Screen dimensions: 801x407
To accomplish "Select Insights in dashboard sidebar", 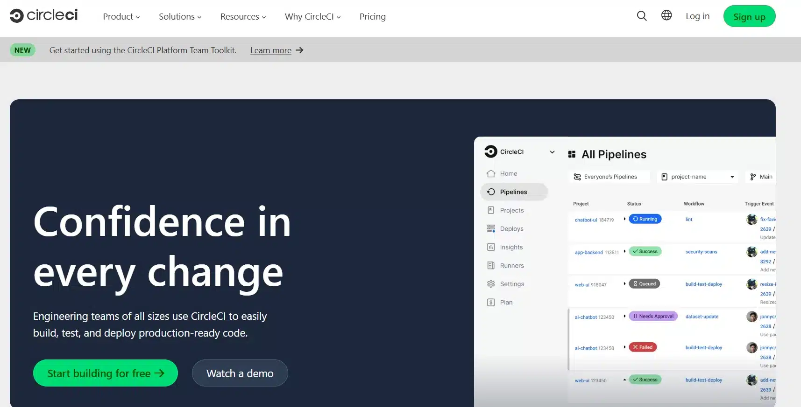I will [x=511, y=247].
